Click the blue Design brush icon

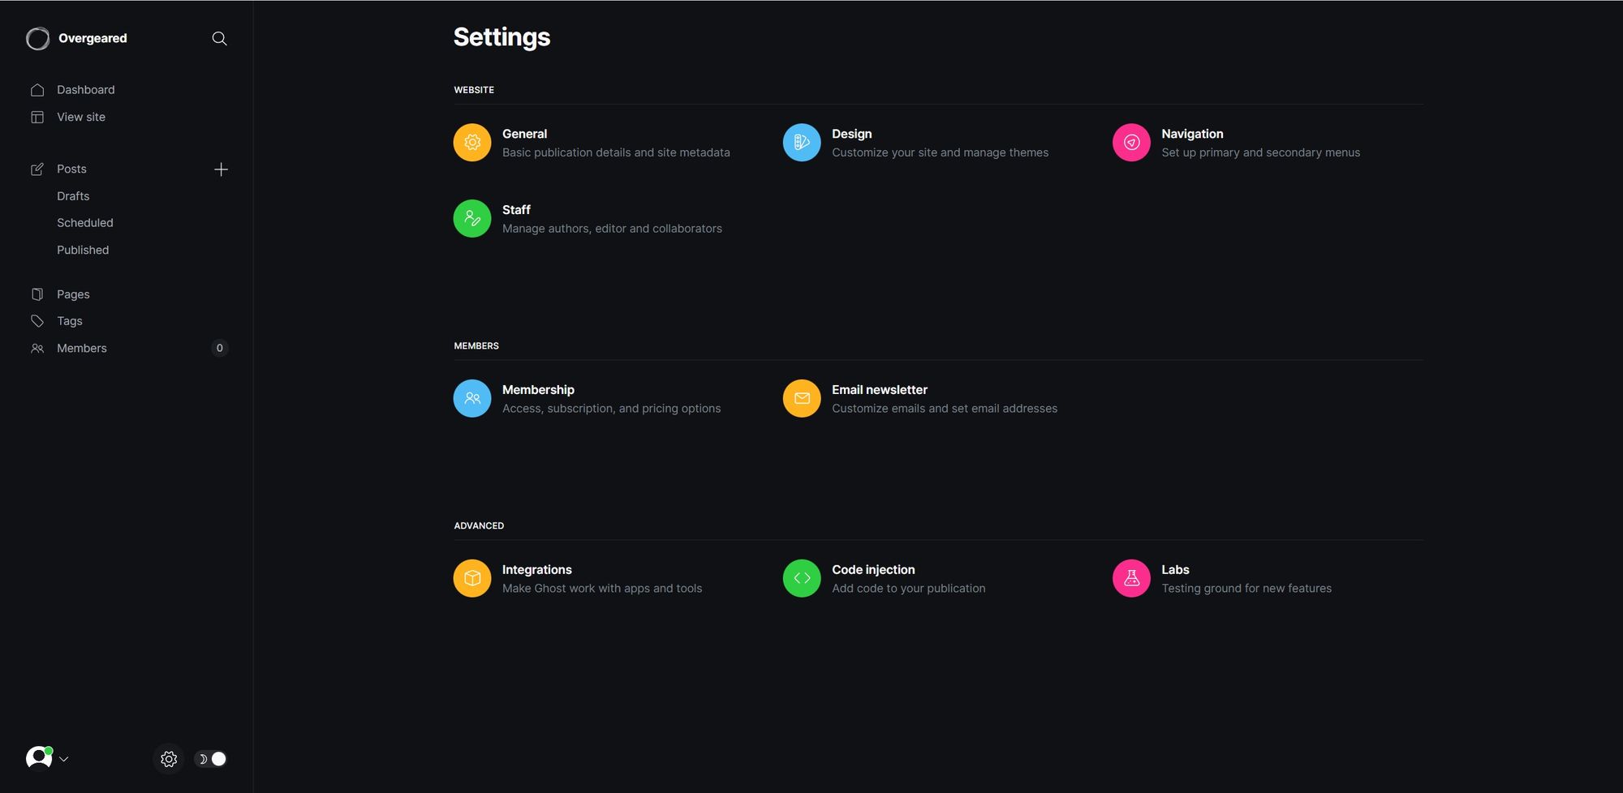[802, 143]
